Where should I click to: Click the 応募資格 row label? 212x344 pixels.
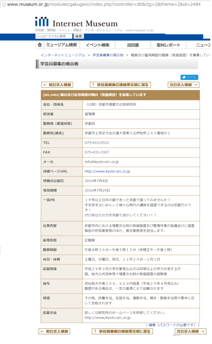click(50, 269)
